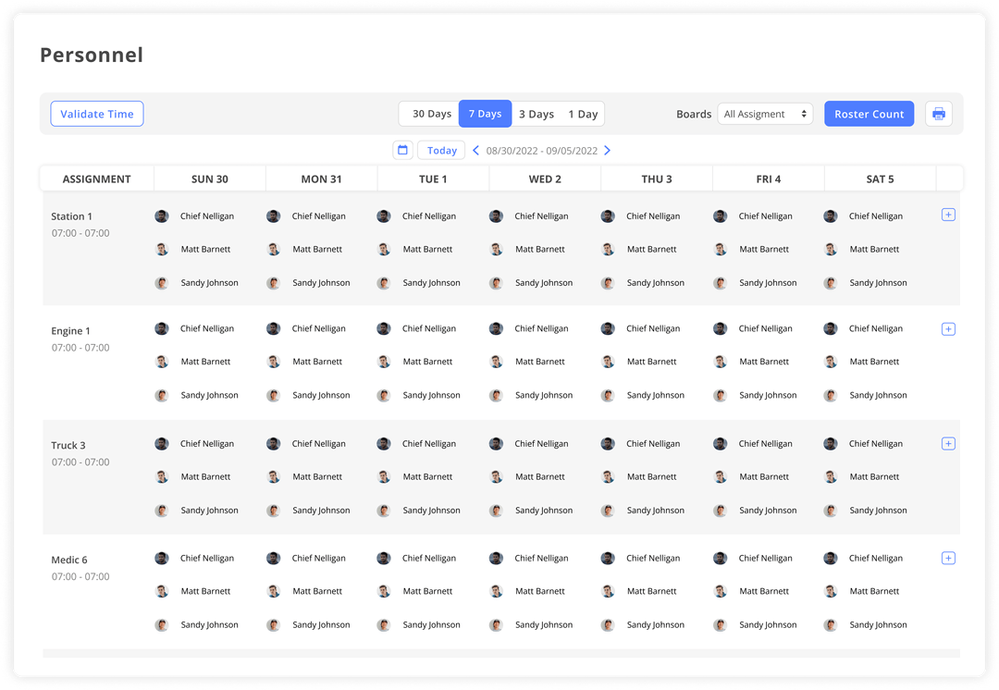The width and height of the screenshot is (999, 690).
Task: Select the 7 Days tab
Action: [485, 113]
